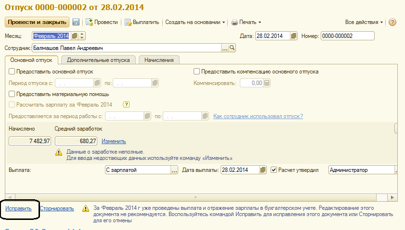The height and width of the screenshot is (230, 405).
Task: Open calendar for Дата выплаты field
Action: (263, 169)
